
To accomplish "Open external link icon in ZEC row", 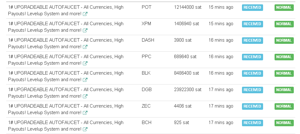I will (x=85, y=113).
